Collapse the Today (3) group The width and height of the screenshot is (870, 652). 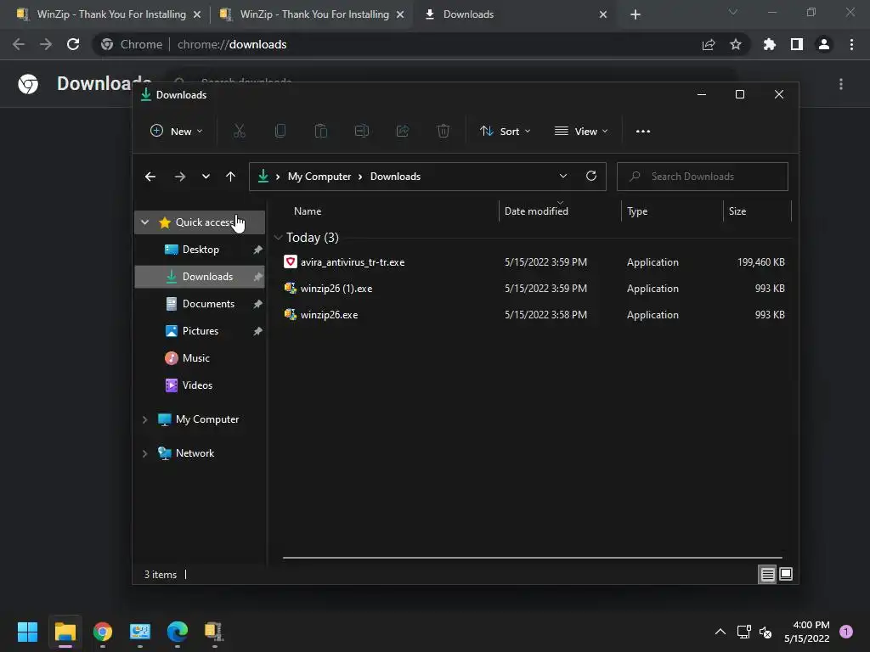[279, 238]
